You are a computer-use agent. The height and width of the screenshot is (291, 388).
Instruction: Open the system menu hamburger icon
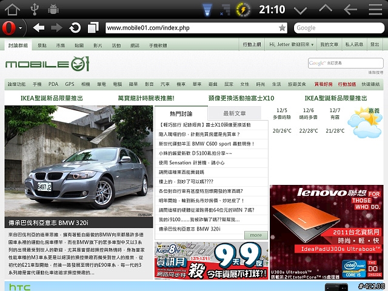click(x=375, y=10)
